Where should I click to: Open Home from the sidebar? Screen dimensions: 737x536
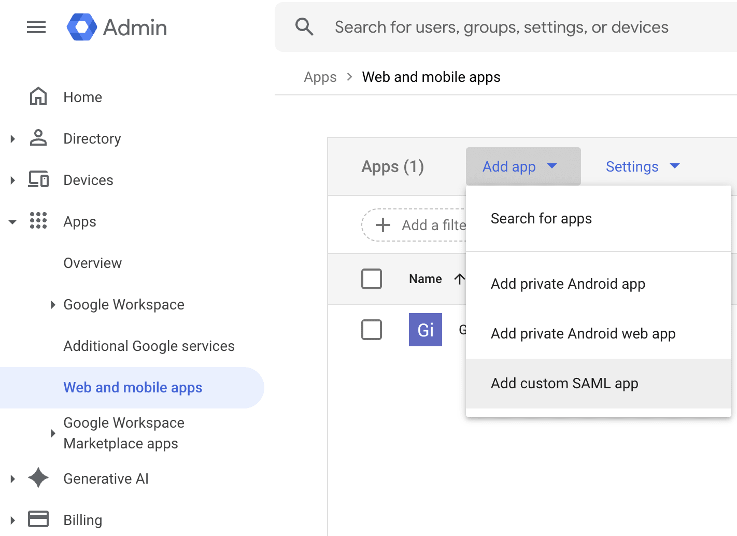[82, 97]
